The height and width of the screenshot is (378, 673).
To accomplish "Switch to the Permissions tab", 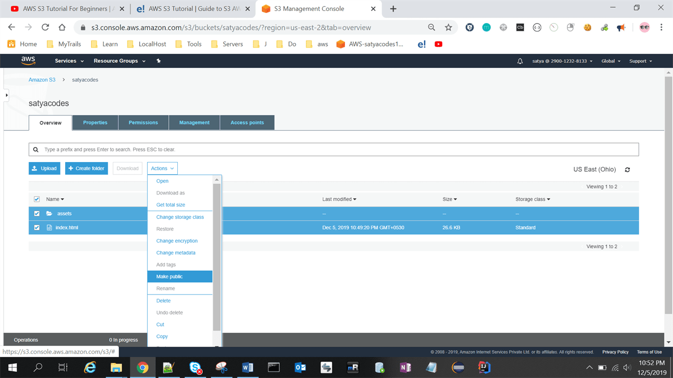I will pyautogui.click(x=143, y=122).
